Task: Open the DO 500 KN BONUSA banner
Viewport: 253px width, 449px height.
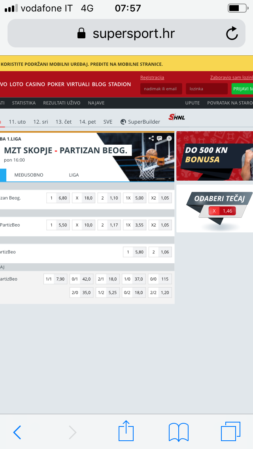Action: pos(215,156)
